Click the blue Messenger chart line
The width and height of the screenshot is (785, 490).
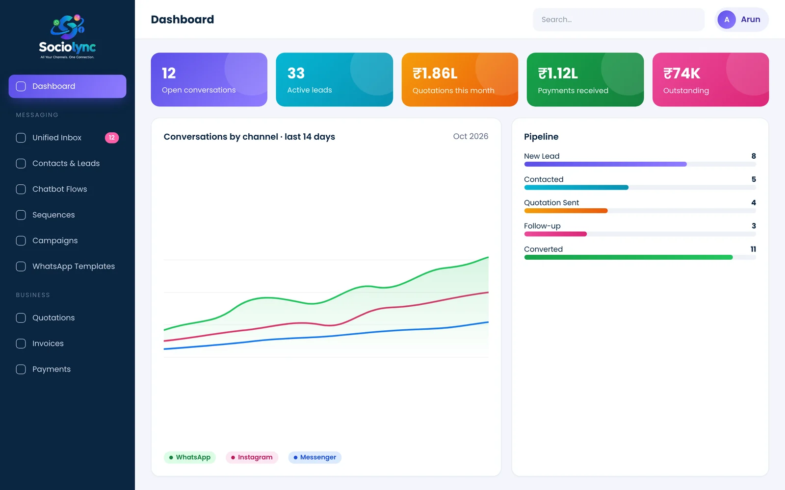[x=326, y=336]
